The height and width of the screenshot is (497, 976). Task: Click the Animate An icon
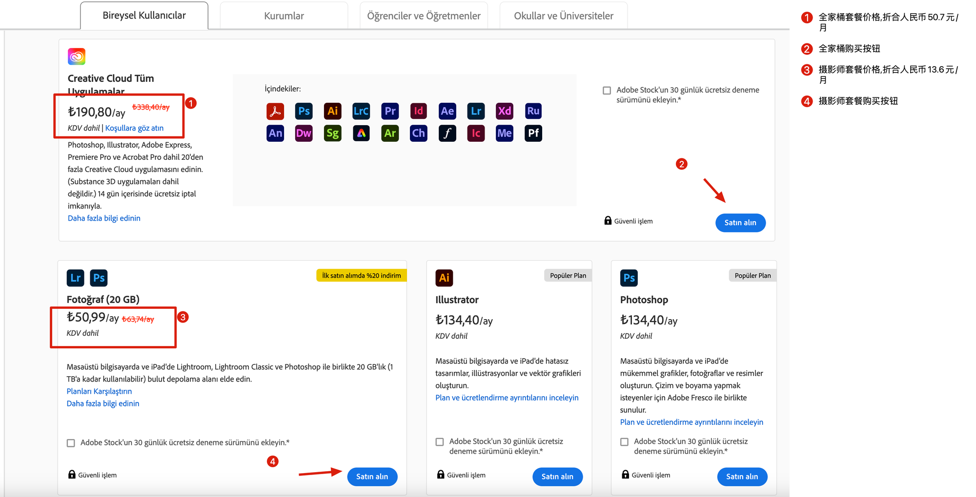tap(275, 133)
